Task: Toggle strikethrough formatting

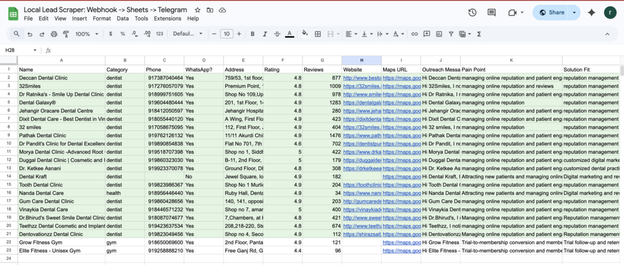Action: coord(277,34)
